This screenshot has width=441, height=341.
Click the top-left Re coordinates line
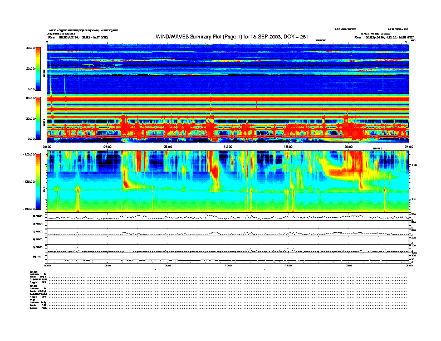pos(78,37)
